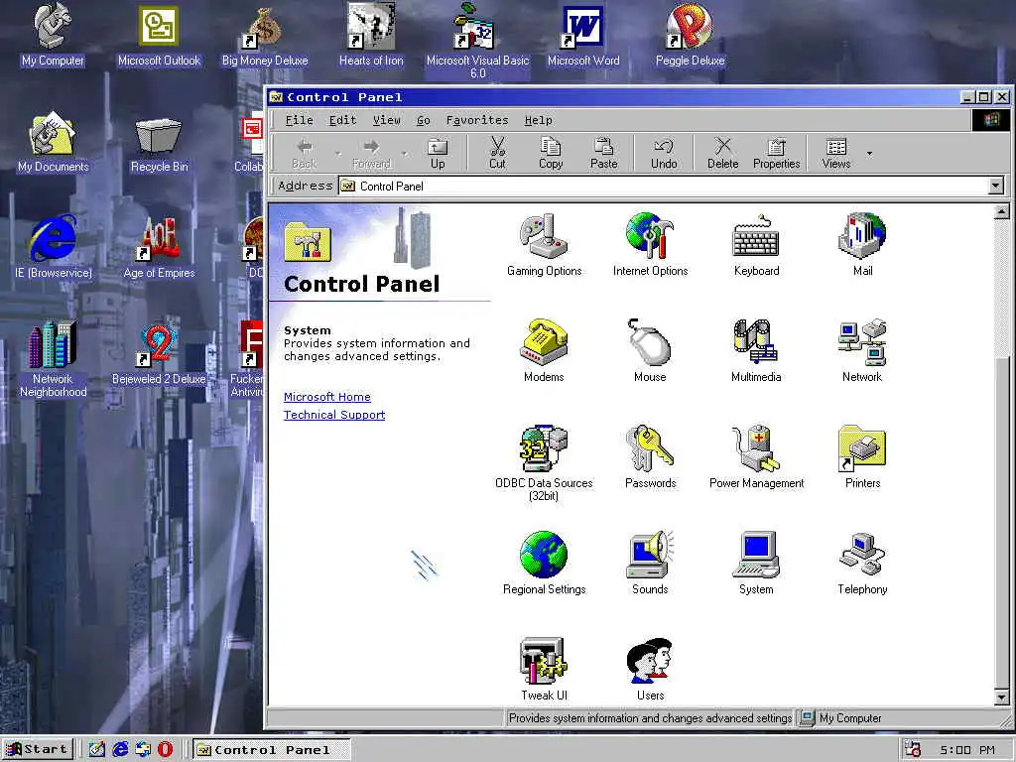Click the Copy toolbar button

pyautogui.click(x=550, y=154)
